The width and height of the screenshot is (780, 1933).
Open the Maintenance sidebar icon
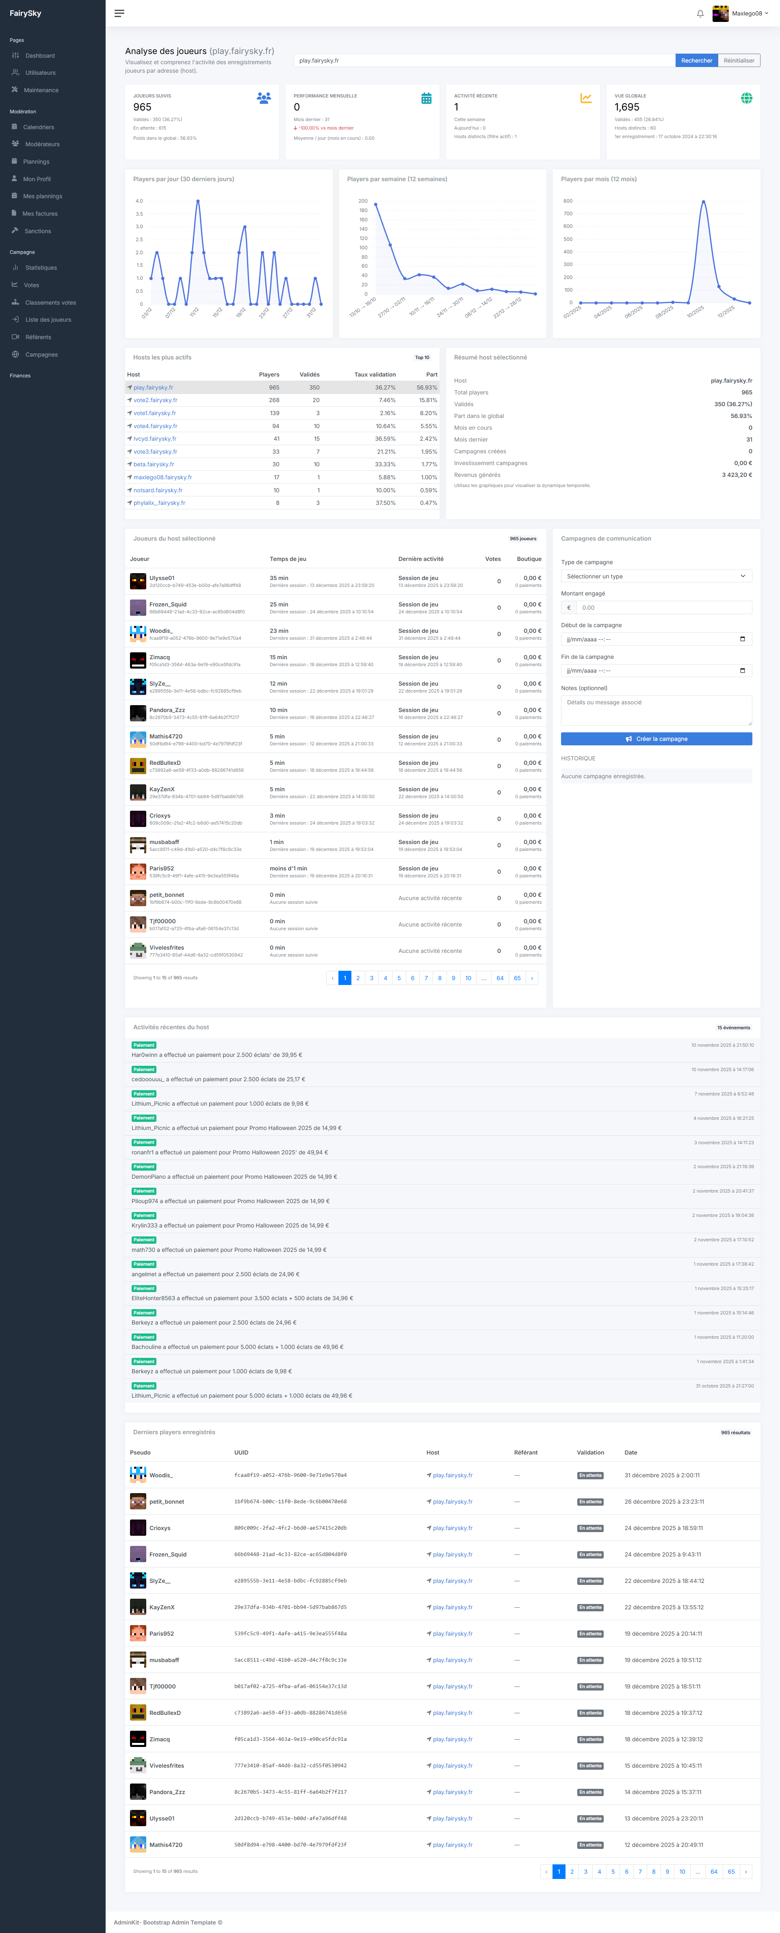pyautogui.click(x=15, y=90)
